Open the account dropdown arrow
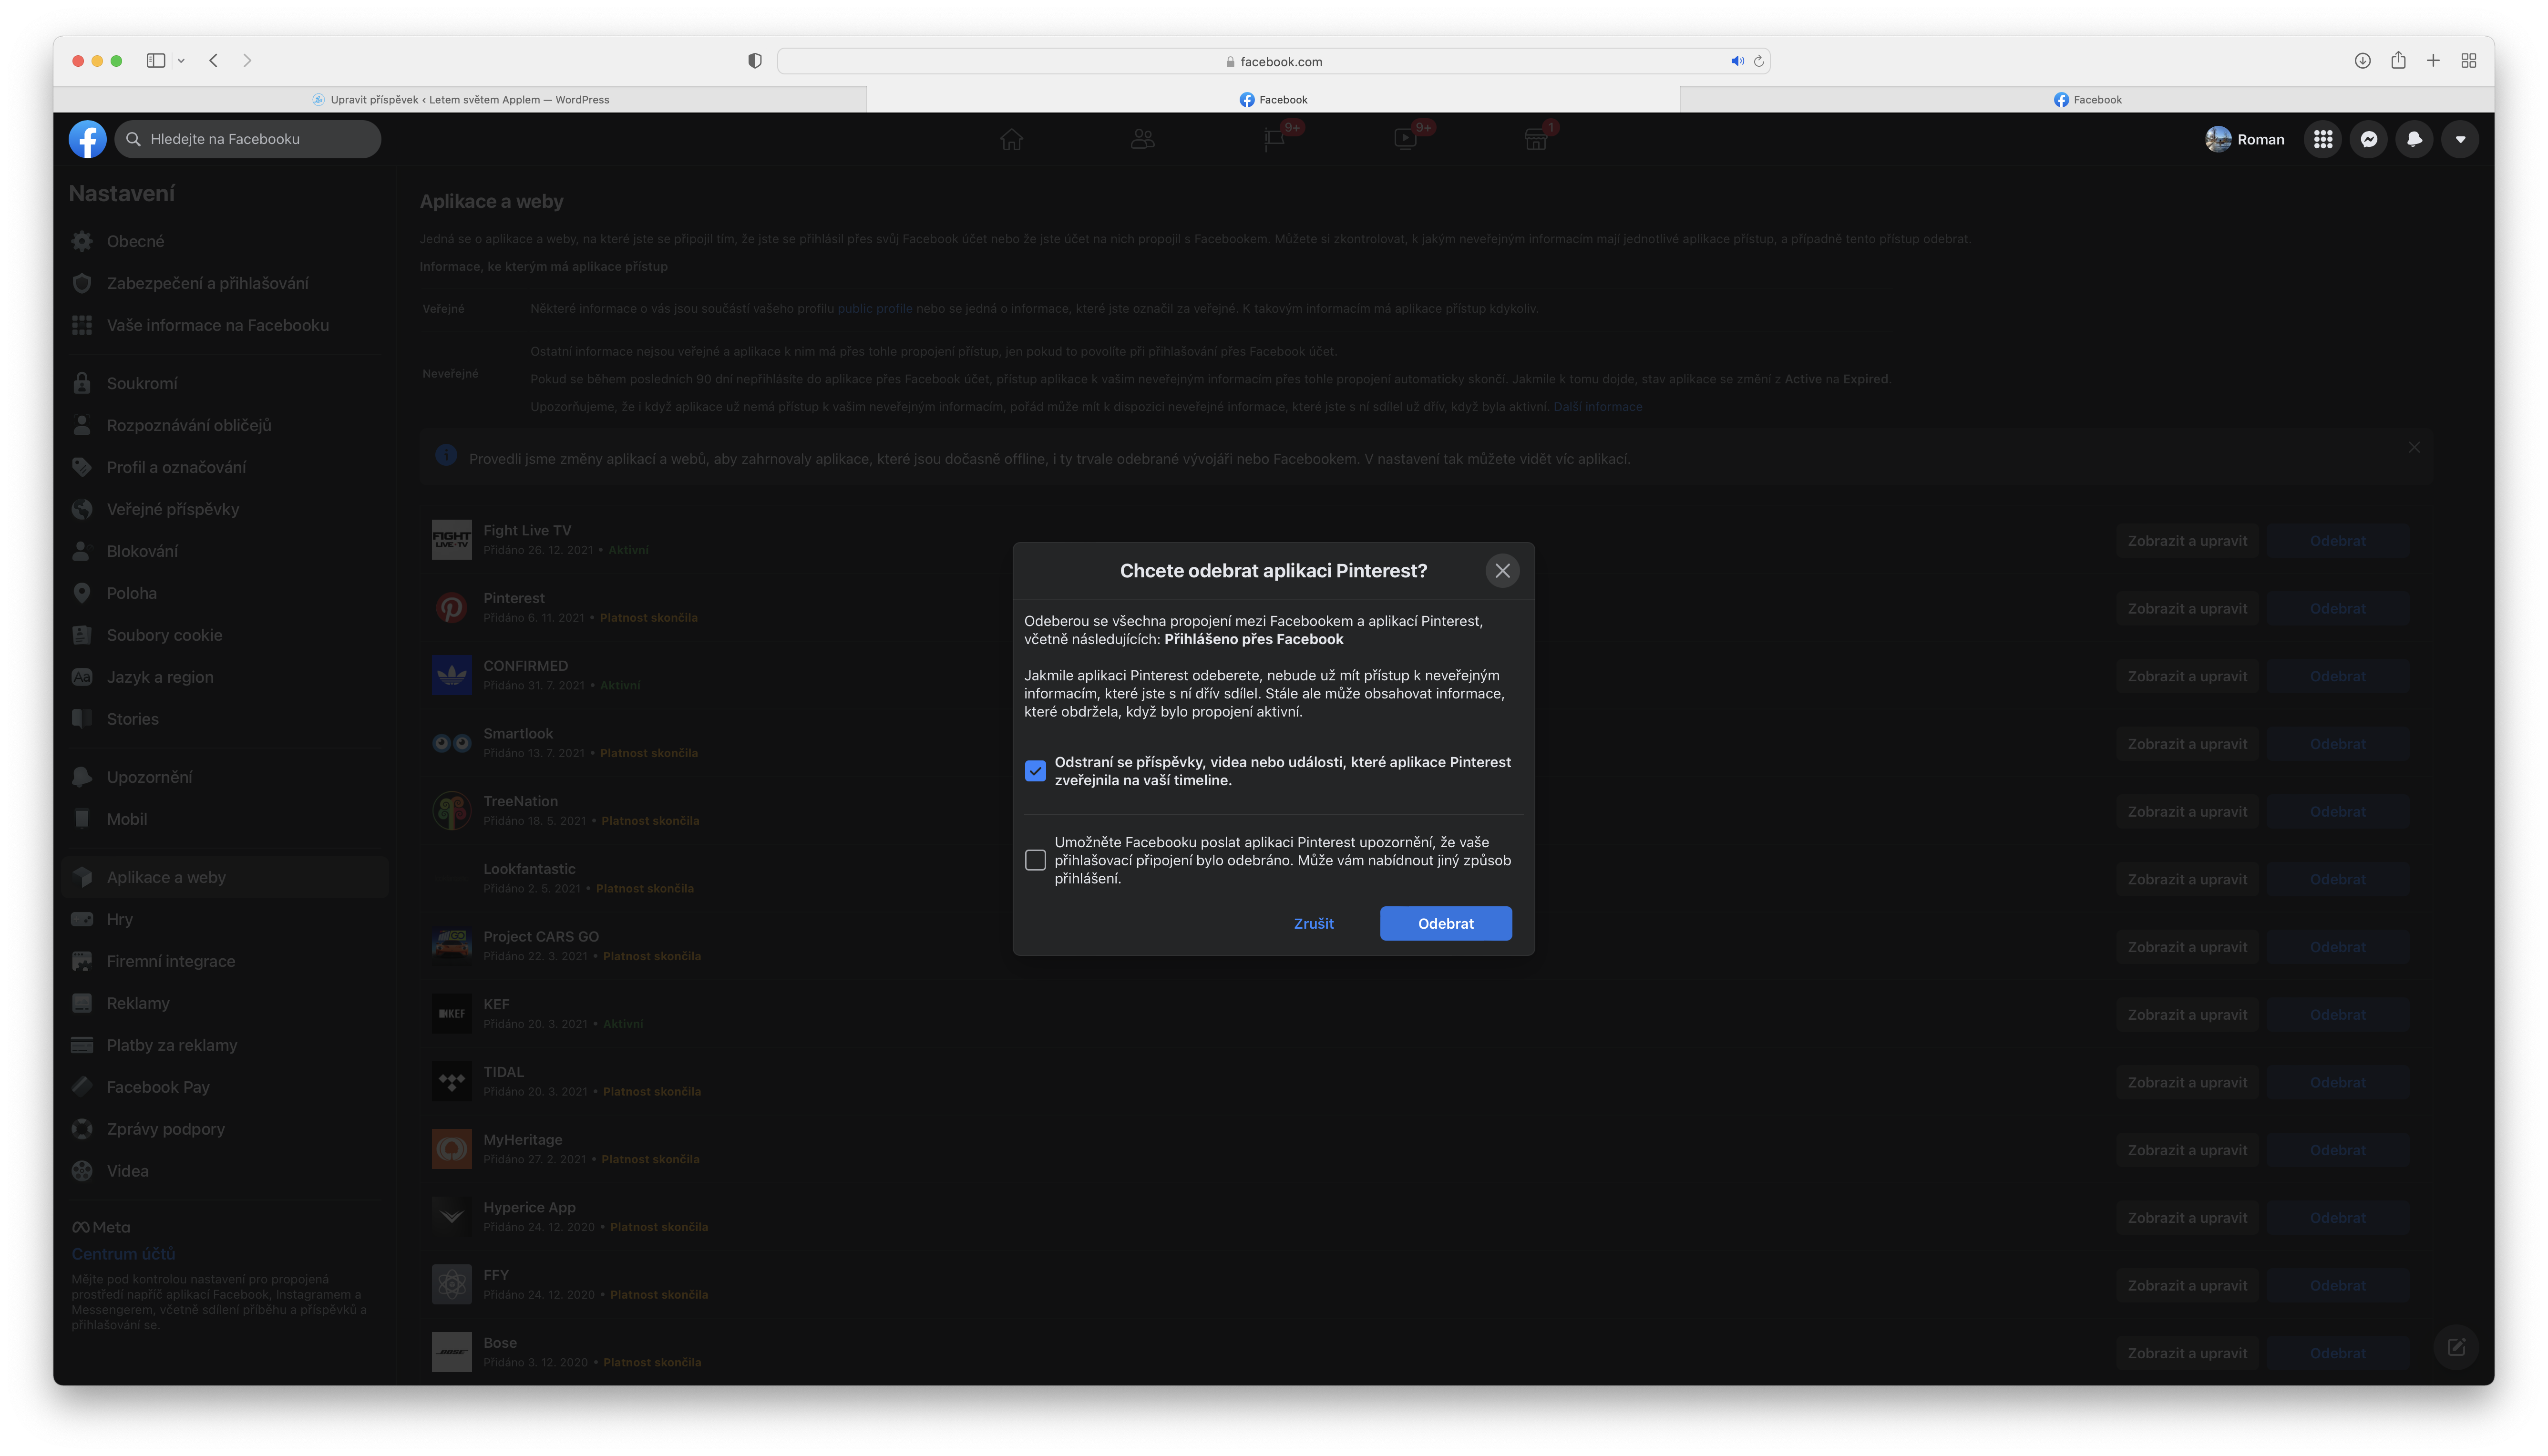The width and height of the screenshot is (2548, 1456). (2460, 139)
